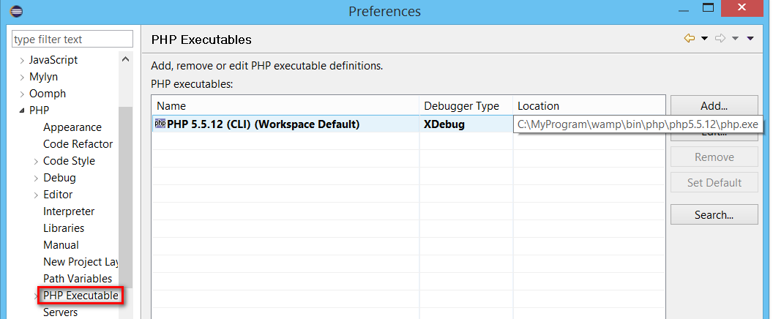773x319 pixels.
Task: Open the Path Variables page
Action: pyautogui.click(x=78, y=278)
